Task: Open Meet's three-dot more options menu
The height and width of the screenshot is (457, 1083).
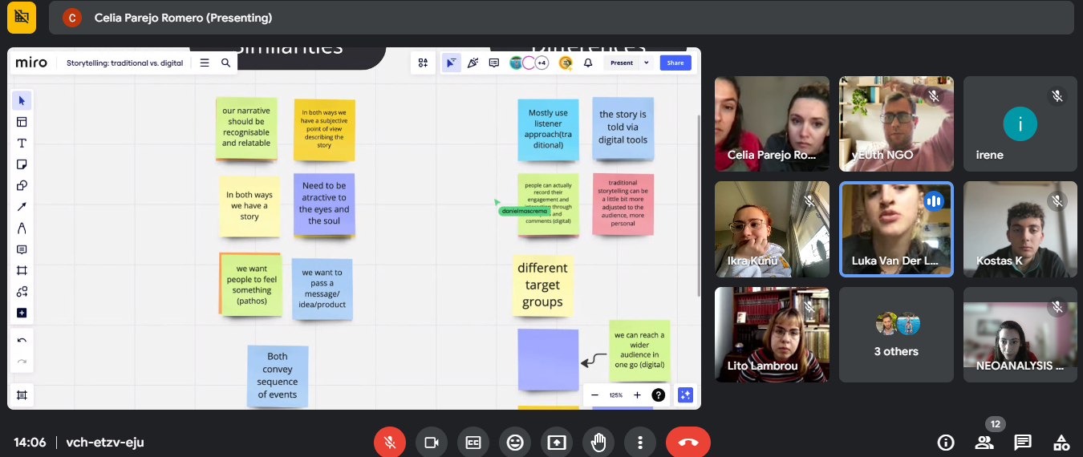Action: pos(639,442)
